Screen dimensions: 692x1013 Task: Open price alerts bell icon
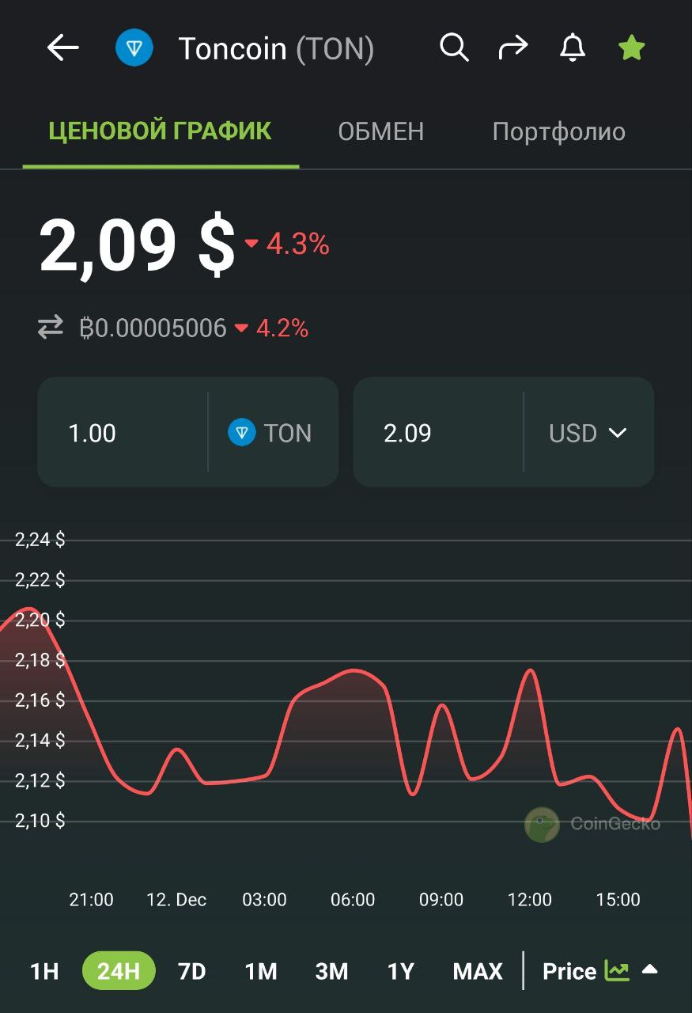pyautogui.click(x=573, y=48)
